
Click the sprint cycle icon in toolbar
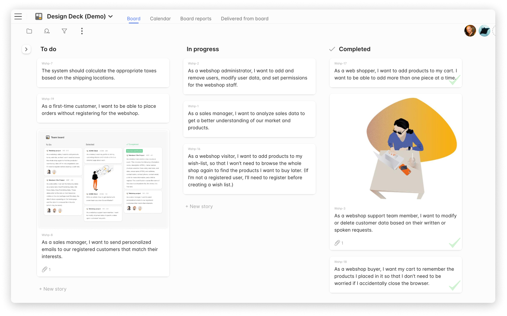click(47, 31)
